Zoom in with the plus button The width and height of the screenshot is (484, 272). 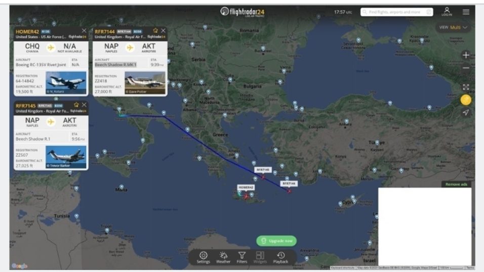(x=466, y=55)
